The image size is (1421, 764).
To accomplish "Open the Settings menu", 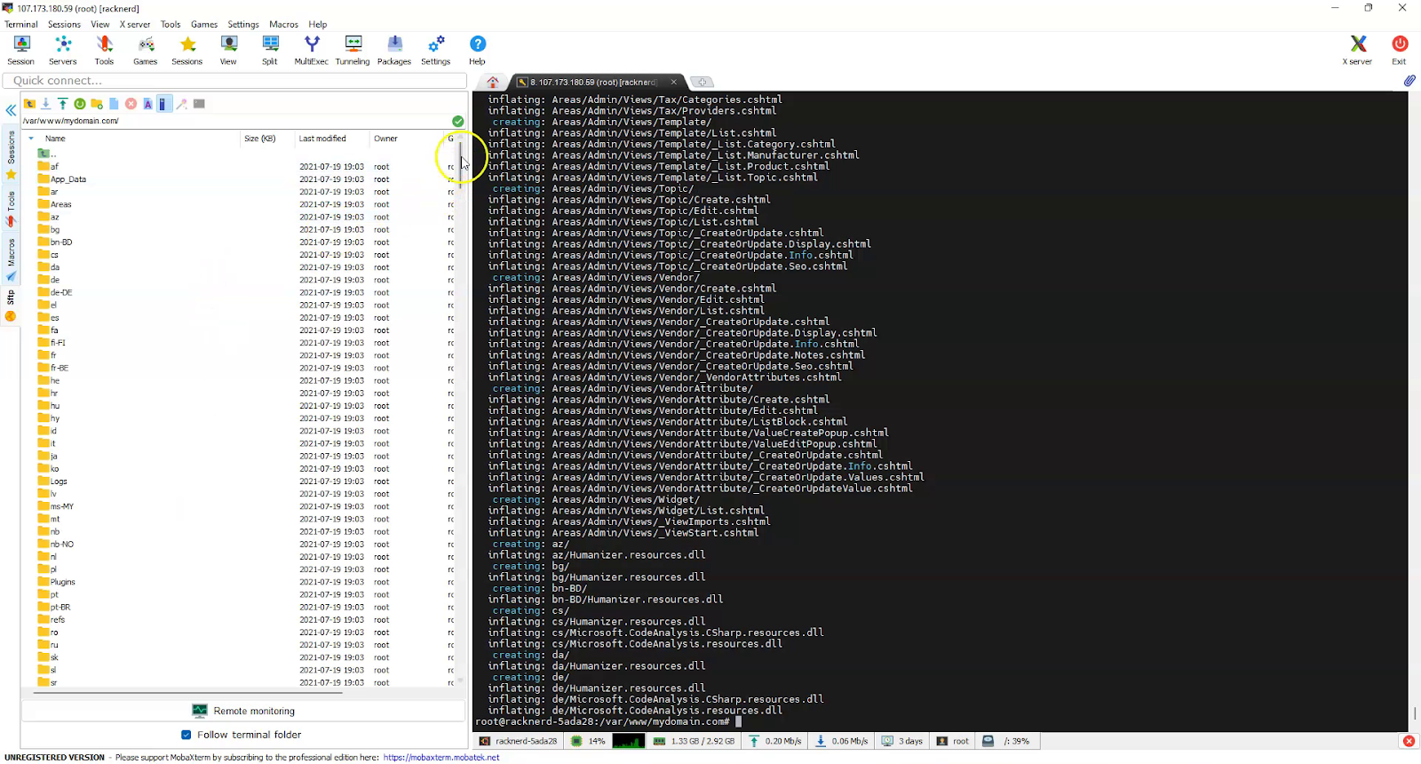I will (x=242, y=24).
